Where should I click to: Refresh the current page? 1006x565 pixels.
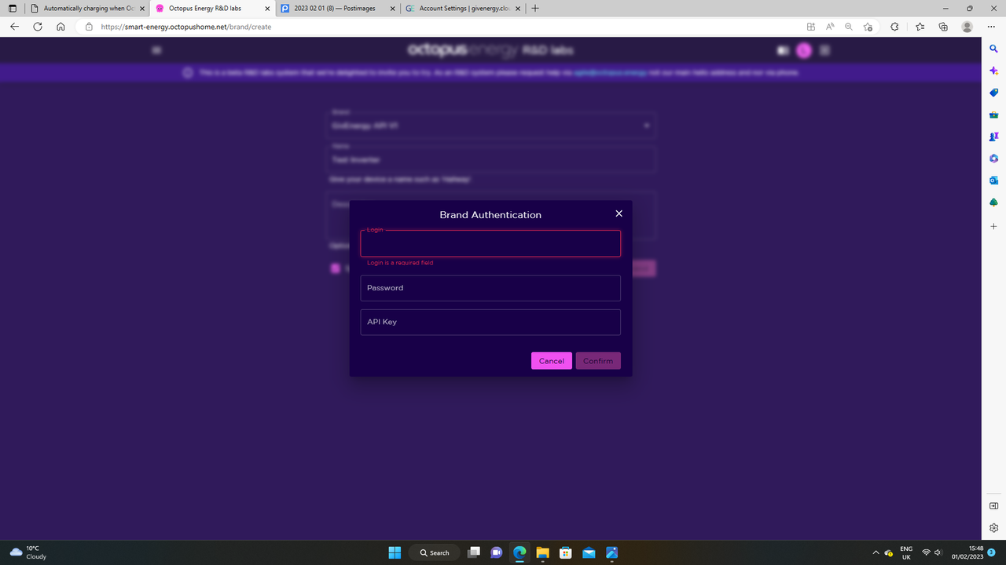(37, 27)
